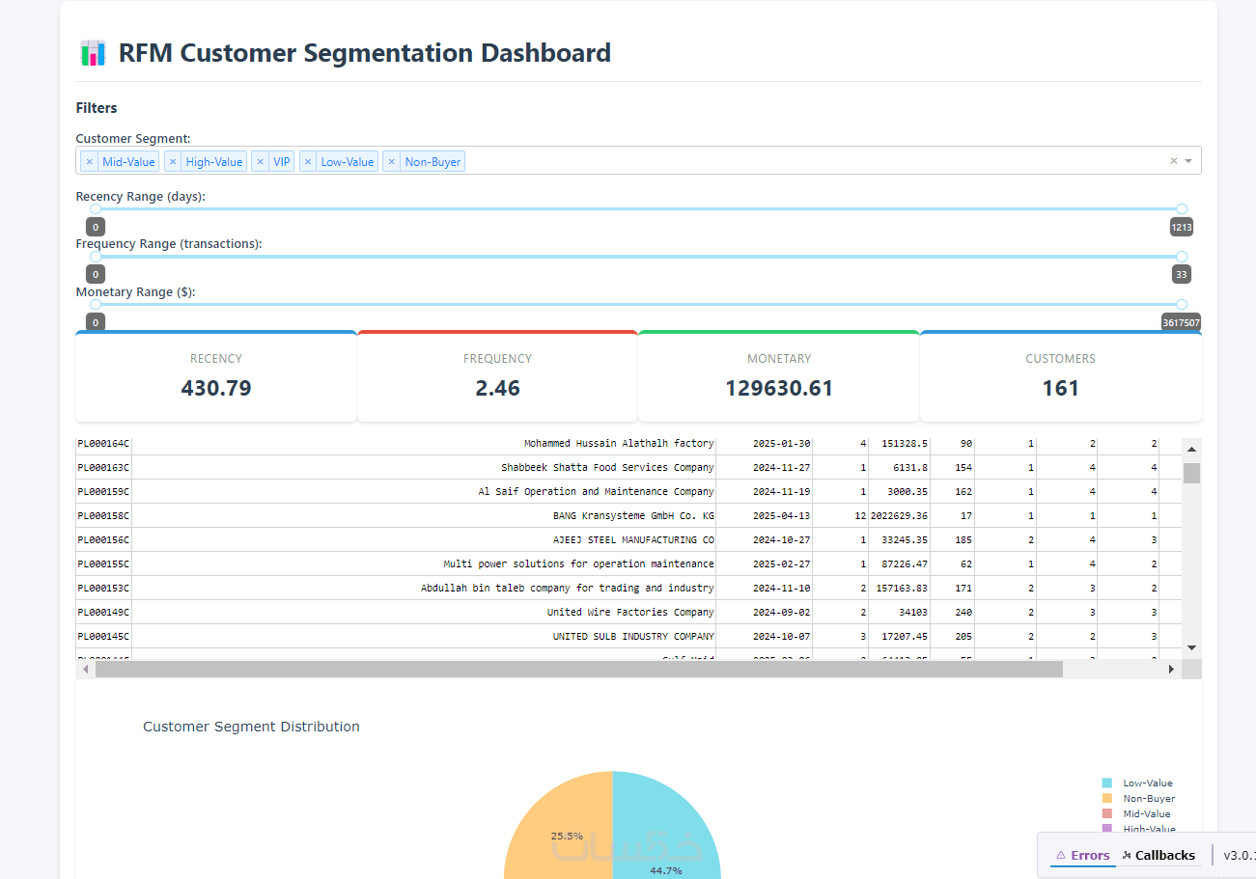Click the monetary value 157163.83
This screenshot has width=1256, height=879.
(900, 588)
